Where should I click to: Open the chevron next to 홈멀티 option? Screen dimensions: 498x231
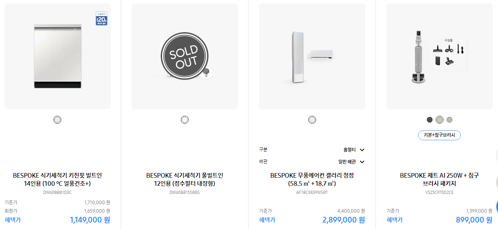362,150
